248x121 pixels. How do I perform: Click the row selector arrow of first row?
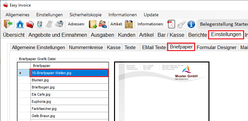point(24,73)
